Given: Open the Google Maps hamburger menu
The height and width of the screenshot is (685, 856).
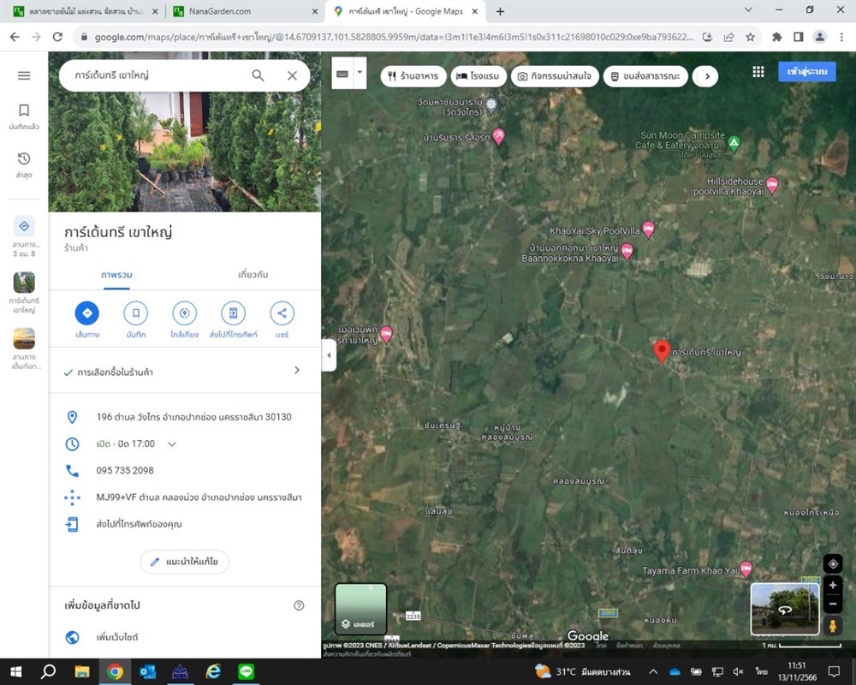Looking at the screenshot, I should point(24,75).
